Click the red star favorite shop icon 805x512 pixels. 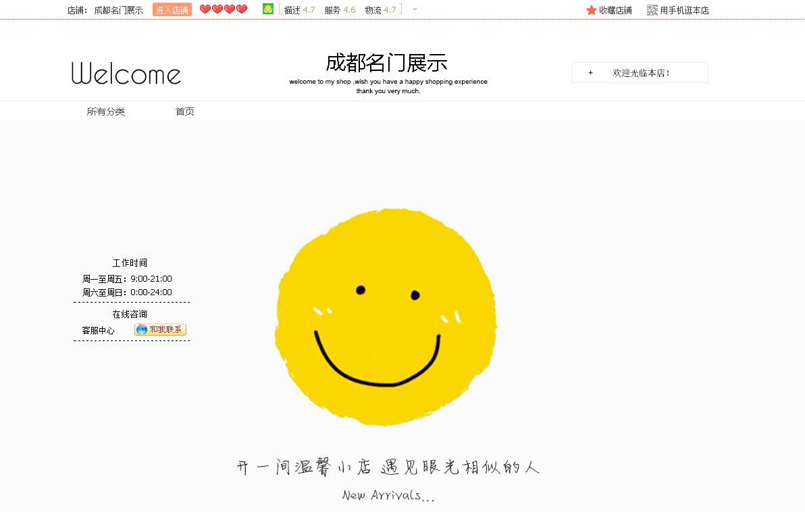[x=590, y=9]
